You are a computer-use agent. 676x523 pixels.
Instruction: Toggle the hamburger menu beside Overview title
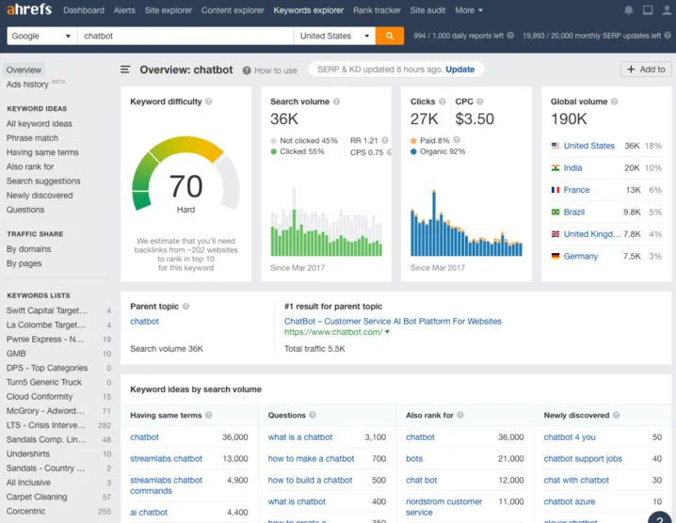coord(125,70)
